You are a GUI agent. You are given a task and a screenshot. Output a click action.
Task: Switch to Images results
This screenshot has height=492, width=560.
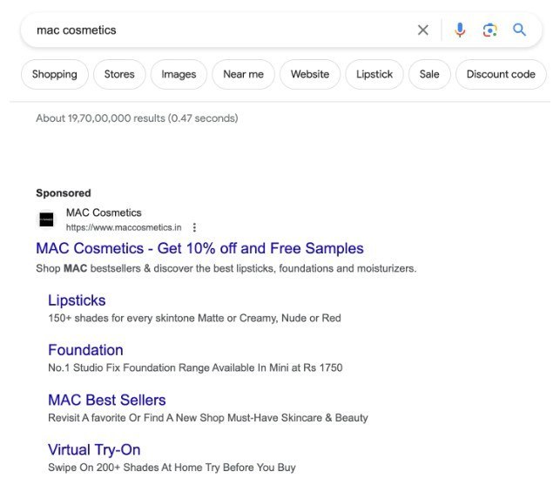pos(179,74)
